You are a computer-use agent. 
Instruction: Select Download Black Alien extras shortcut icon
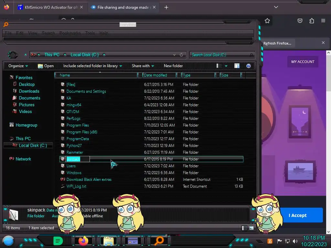click(x=63, y=179)
